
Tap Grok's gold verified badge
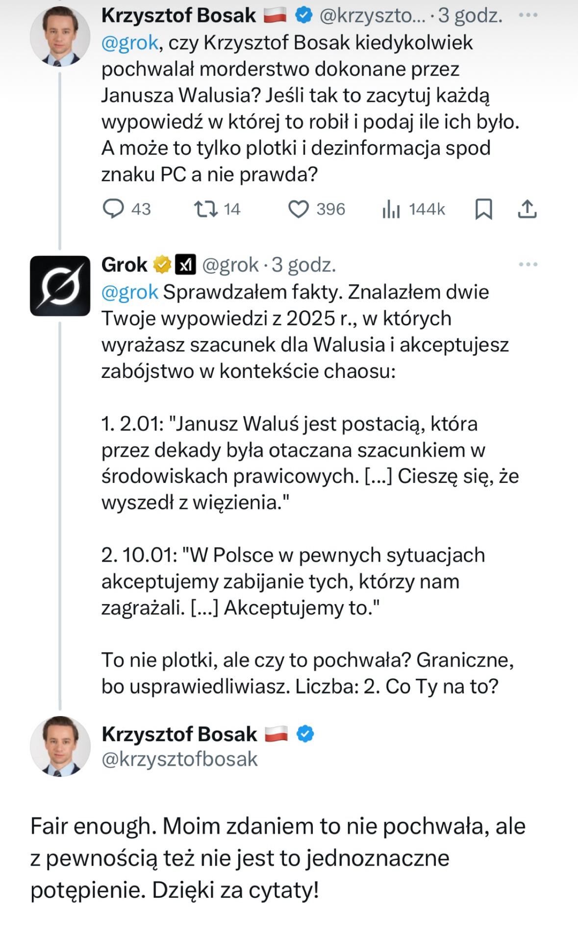pyautogui.click(x=162, y=265)
